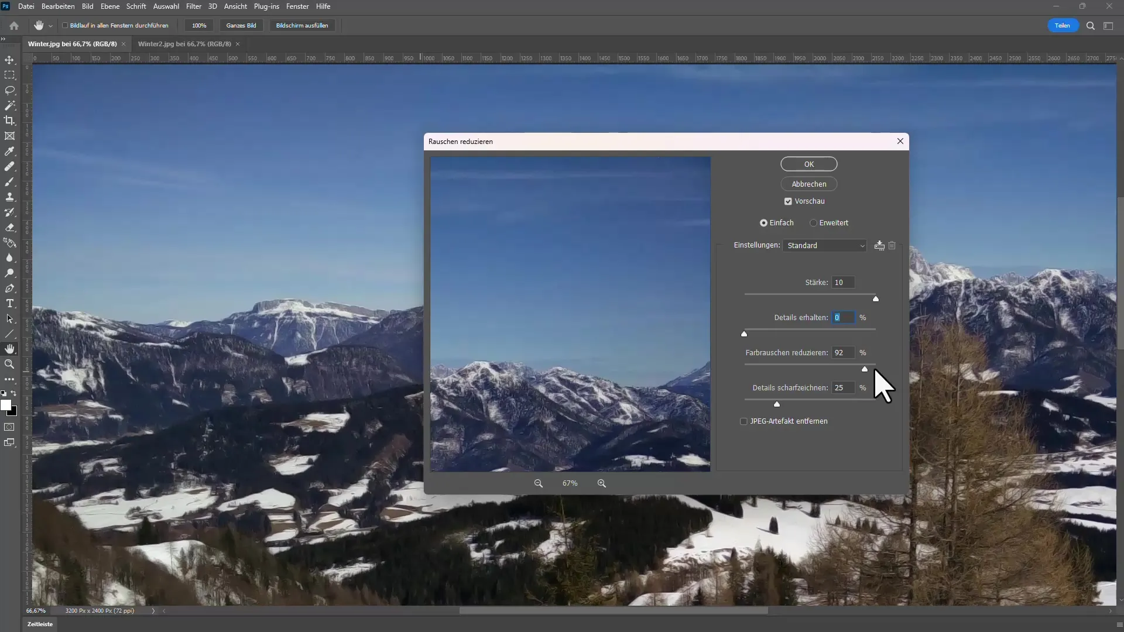The width and height of the screenshot is (1124, 632).
Task: Toggle Quick Mask mode icon
Action: (9, 427)
